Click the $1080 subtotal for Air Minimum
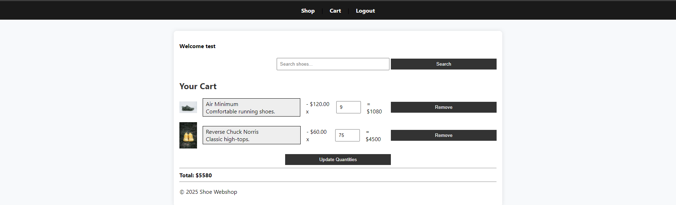The width and height of the screenshot is (676, 205). point(374,112)
